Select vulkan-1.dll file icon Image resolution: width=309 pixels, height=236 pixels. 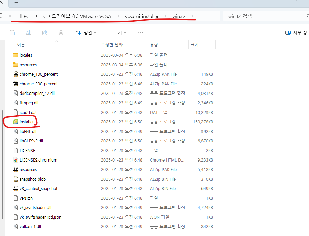[x=16, y=226]
